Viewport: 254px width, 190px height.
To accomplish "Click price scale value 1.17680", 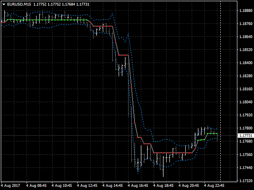I will (x=246, y=141).
